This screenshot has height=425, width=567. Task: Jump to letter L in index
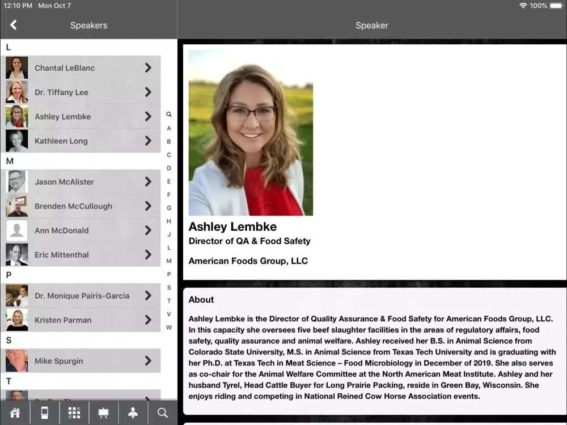tap(169, 248)
